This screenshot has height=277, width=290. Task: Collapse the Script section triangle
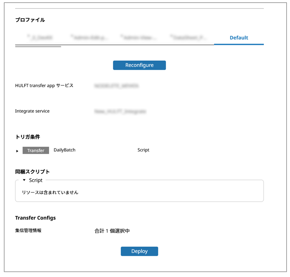click(x=24, y=180)
